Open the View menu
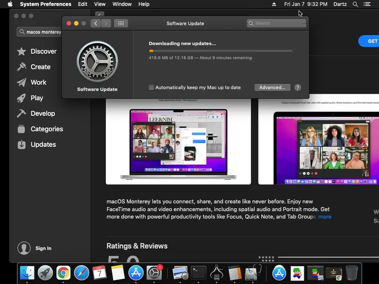Image resolution: width=379 pixels, height=284 pixels. pos(100,4)
